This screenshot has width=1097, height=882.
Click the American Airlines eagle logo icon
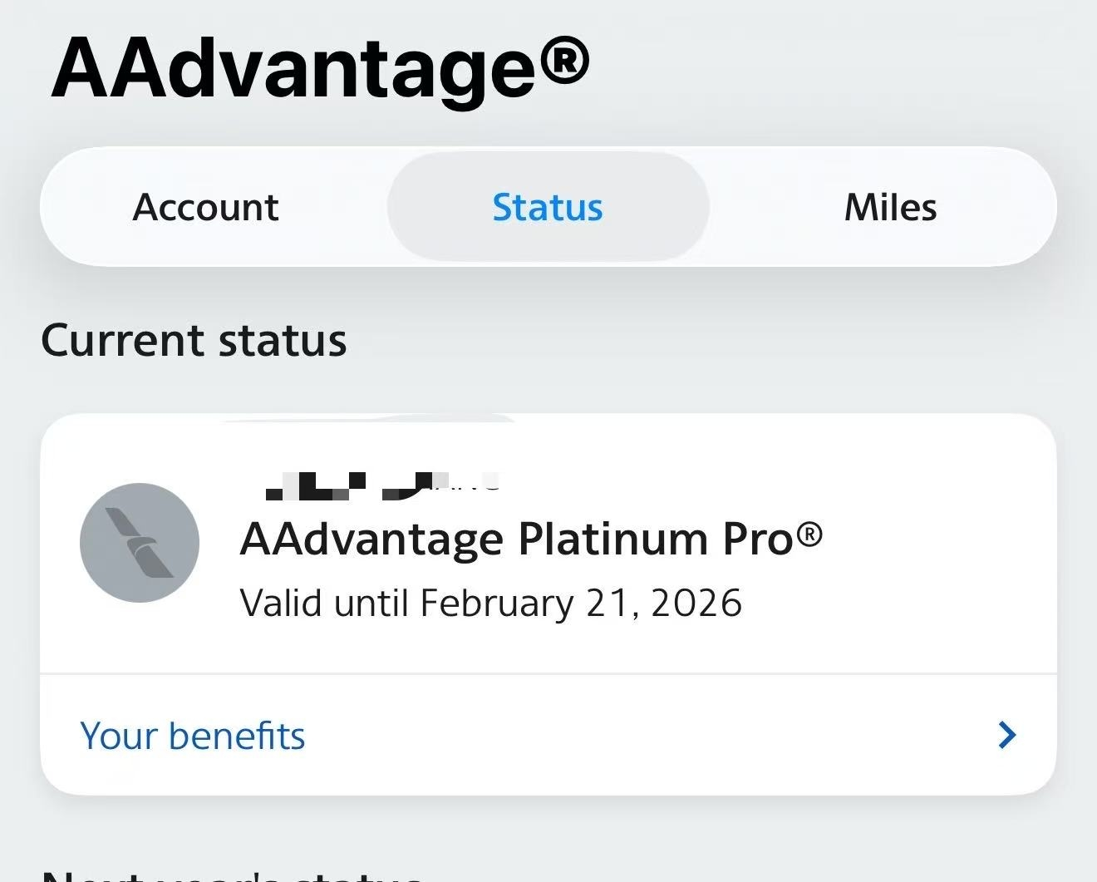click(x=140, y=543)
